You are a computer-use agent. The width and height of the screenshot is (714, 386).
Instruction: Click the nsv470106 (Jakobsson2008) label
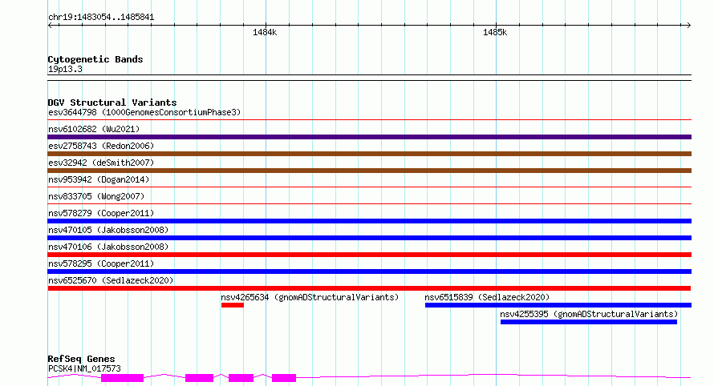point(108,247)
